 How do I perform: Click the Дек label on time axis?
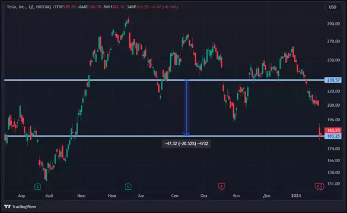(x=267, y=196)
